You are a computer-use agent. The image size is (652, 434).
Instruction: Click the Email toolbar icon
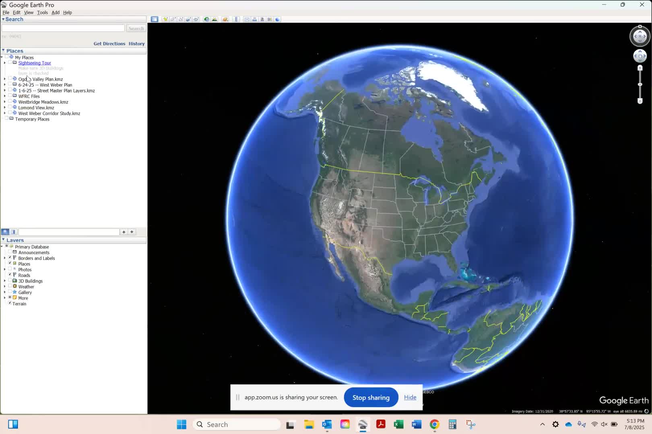[x=247, y=19]
